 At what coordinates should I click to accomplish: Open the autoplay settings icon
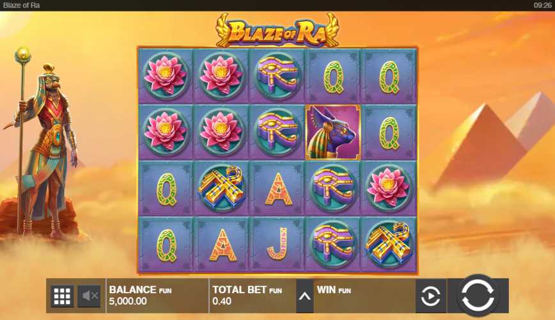click(431, 296)
